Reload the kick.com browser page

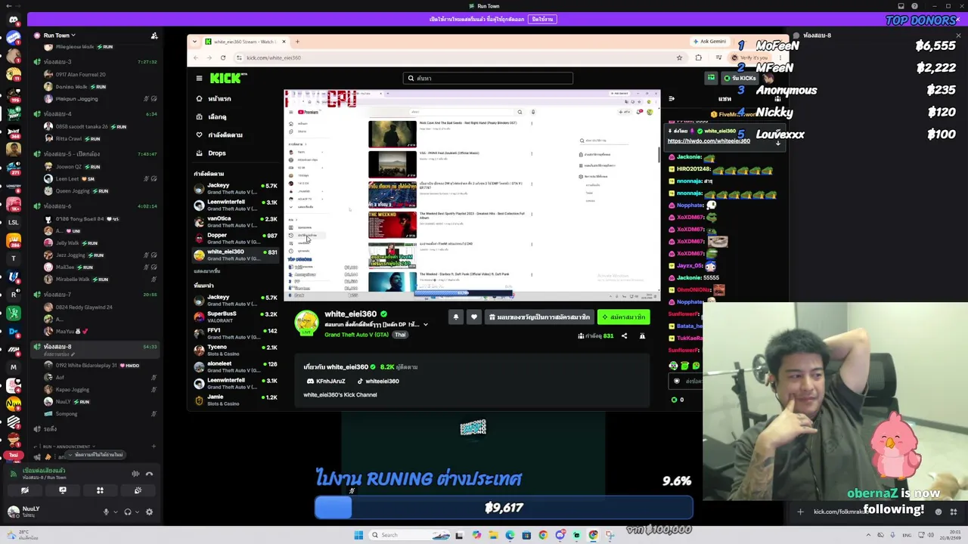click(223, 58)
